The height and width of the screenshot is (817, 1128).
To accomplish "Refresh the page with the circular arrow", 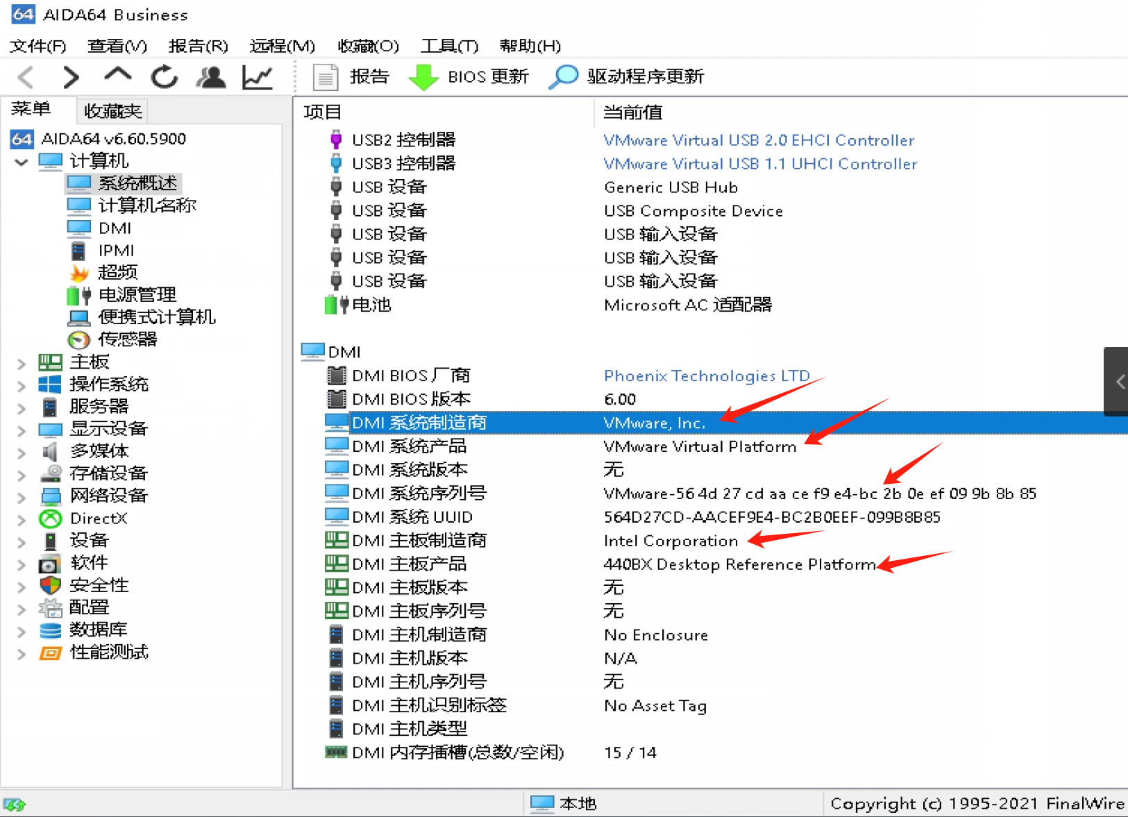I will pyautogui.click(x=165, y=76).
